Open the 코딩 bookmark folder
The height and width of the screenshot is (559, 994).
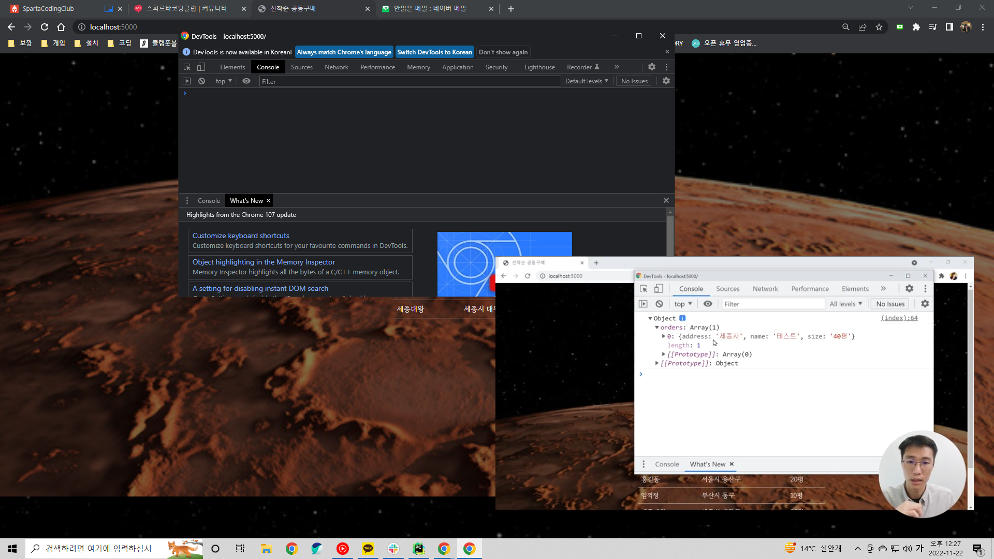(x=119, y=43)
